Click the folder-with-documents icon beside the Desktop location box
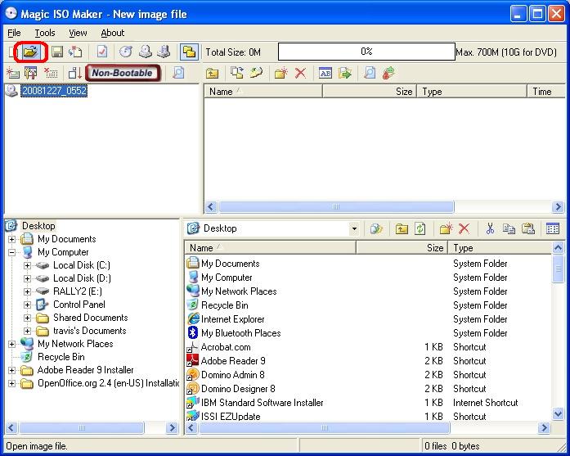The image size is (570, 456). 376,229
